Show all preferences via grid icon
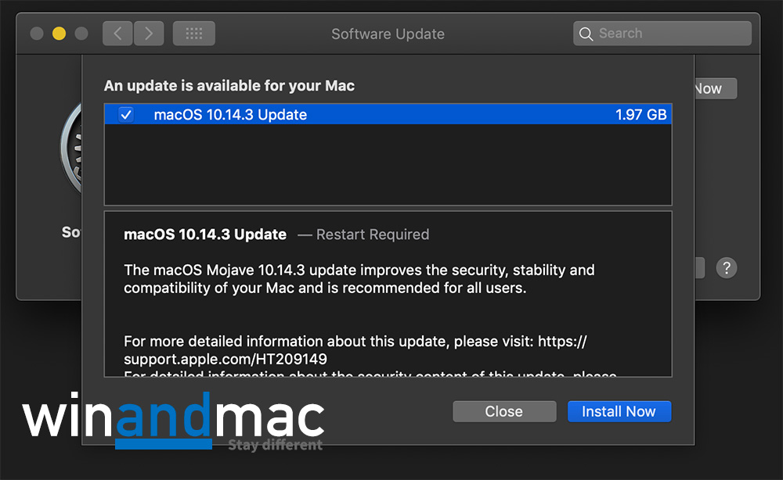Viewport: 783px width, 480px height. pos(193,34)
